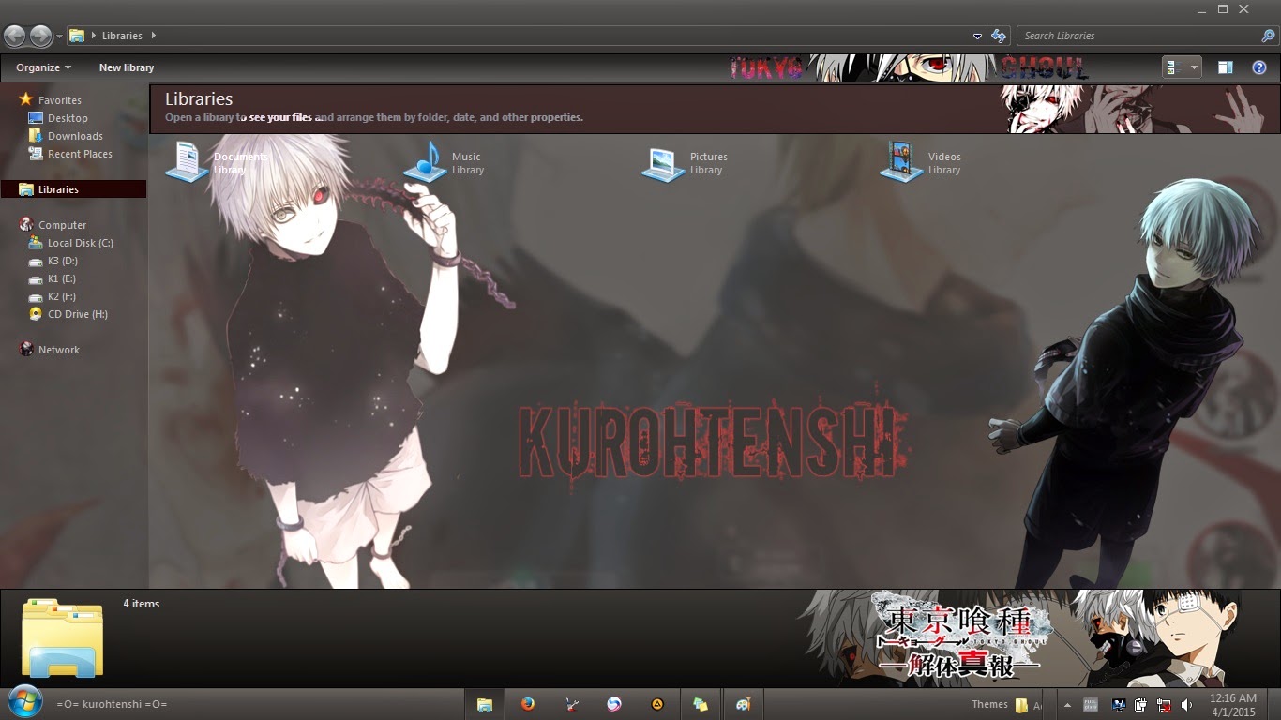Select the Pictures library icon
The width and height of the screenshot is (1281, 720).
(x=664, y=163)
